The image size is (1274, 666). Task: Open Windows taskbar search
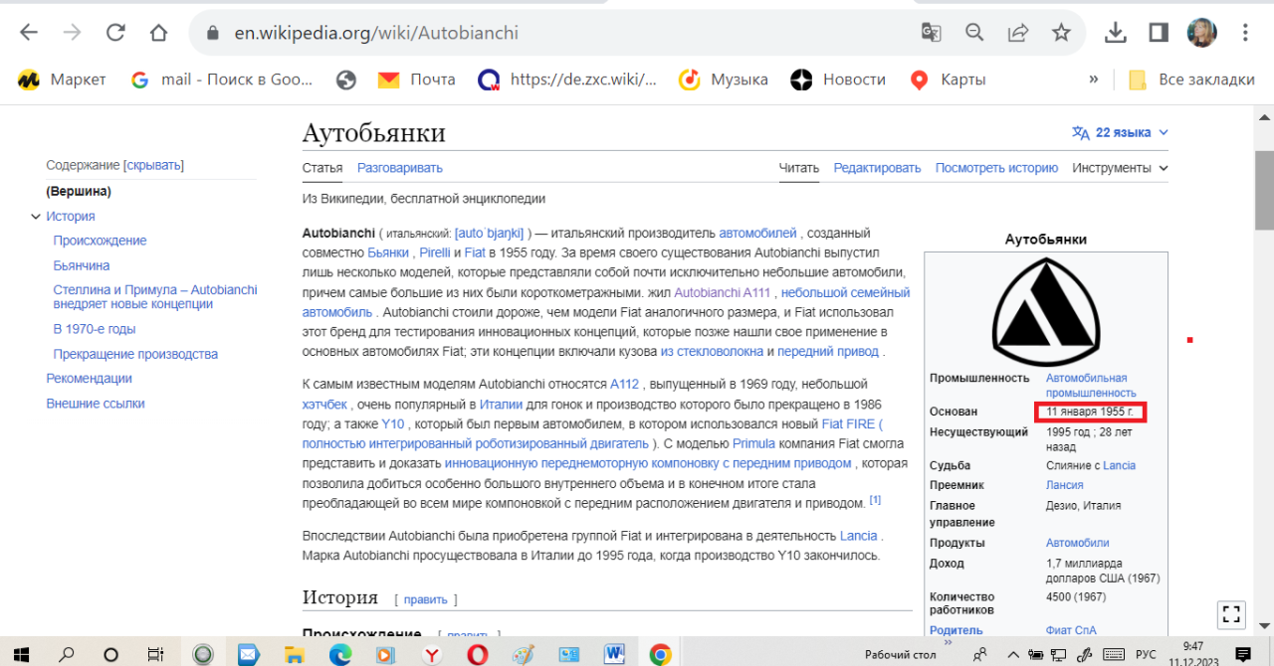67,654
